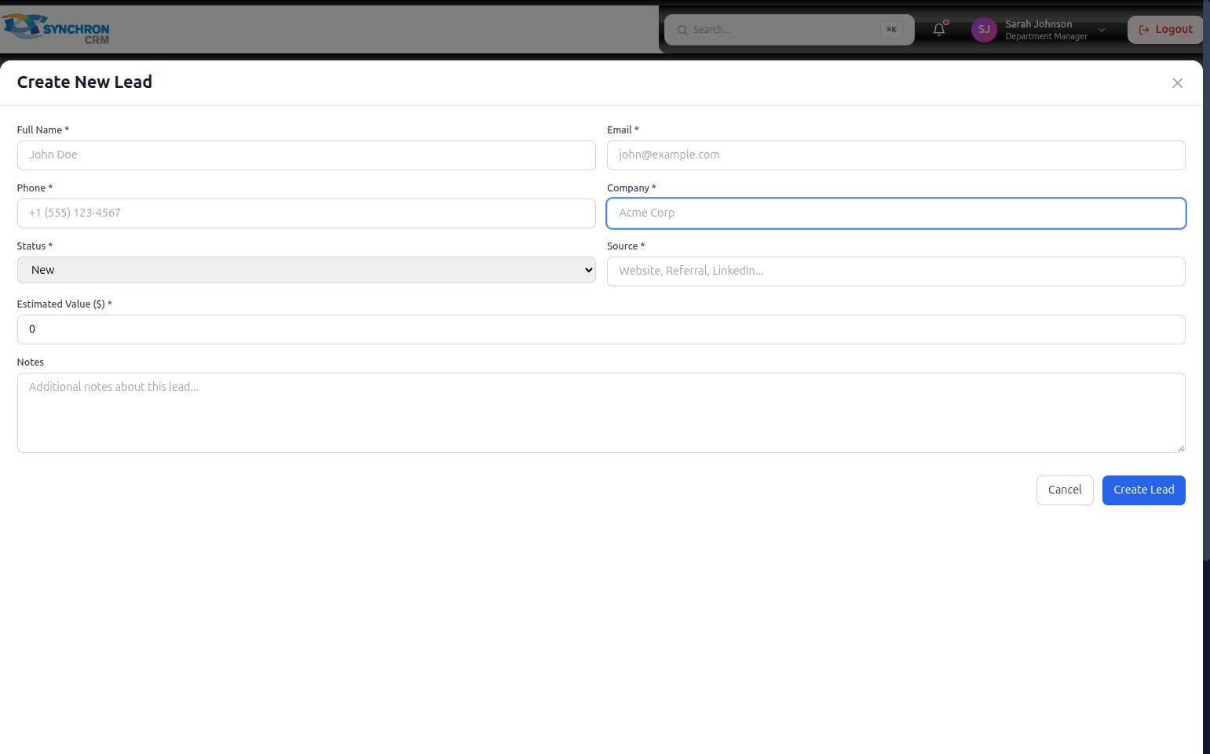
Task: Click the Logout button
Action: coord(1165,30)
